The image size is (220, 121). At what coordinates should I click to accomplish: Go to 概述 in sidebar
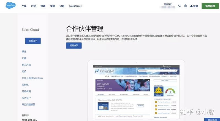(x=24, y=51)
